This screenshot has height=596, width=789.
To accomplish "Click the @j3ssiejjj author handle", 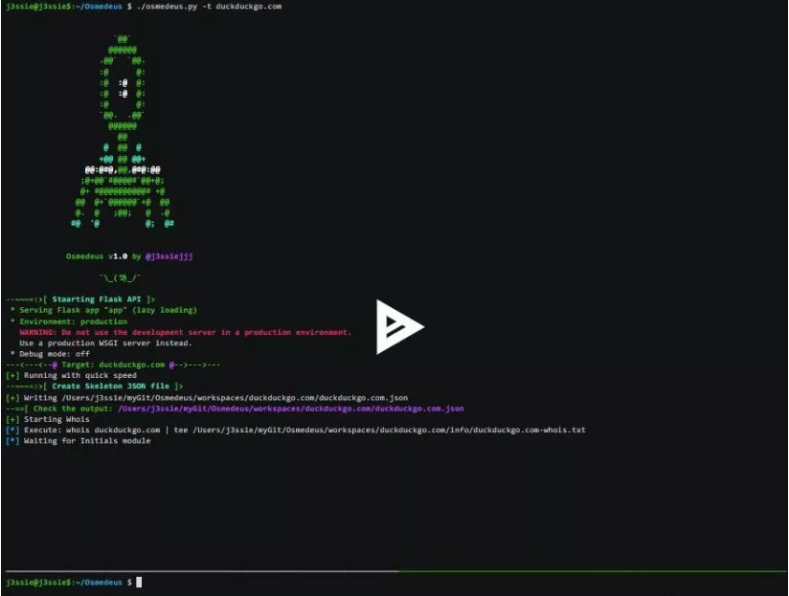I will (x=169, y=256).
